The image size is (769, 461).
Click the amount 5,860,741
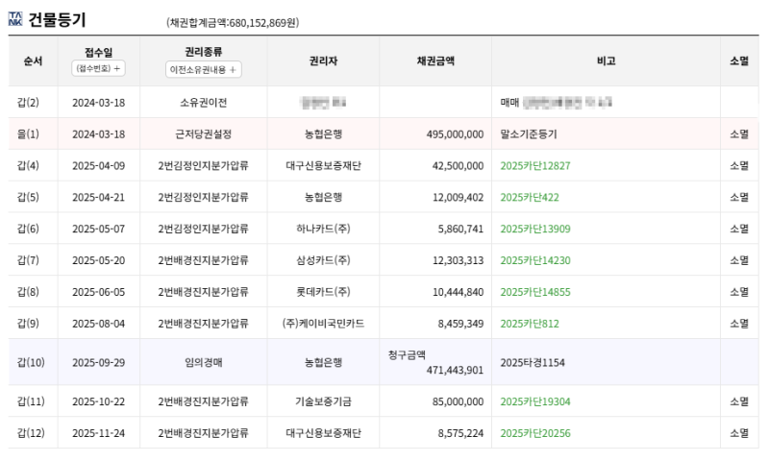tap(460, 229)
